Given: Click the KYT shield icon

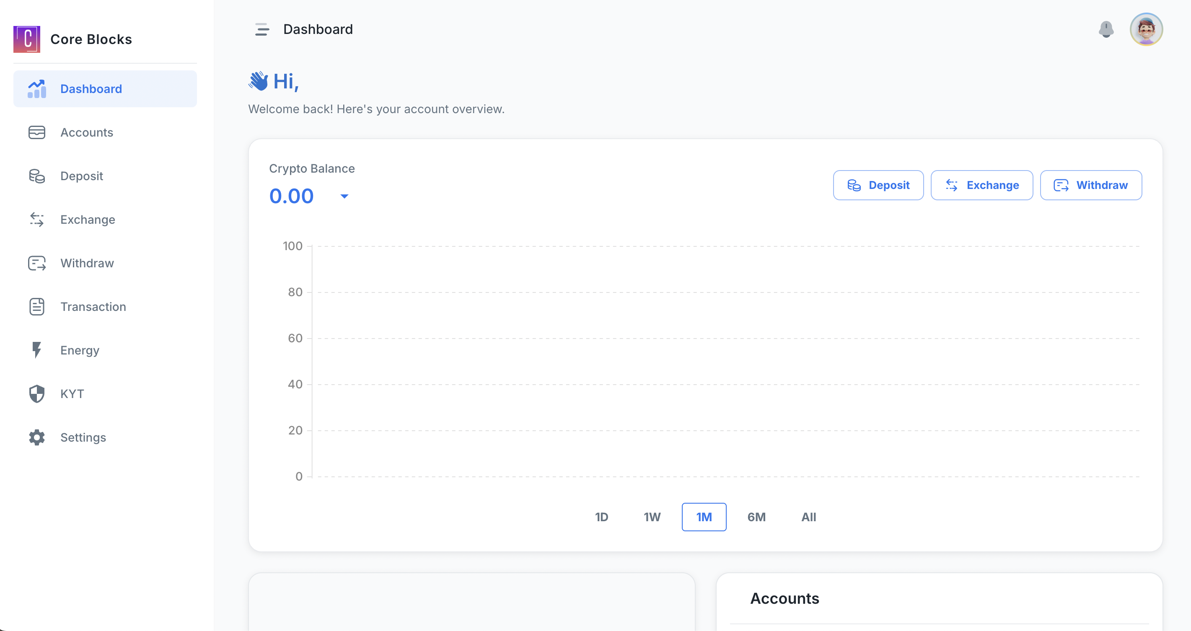Looking at the screenshot, I should click(x=36, y=394).
